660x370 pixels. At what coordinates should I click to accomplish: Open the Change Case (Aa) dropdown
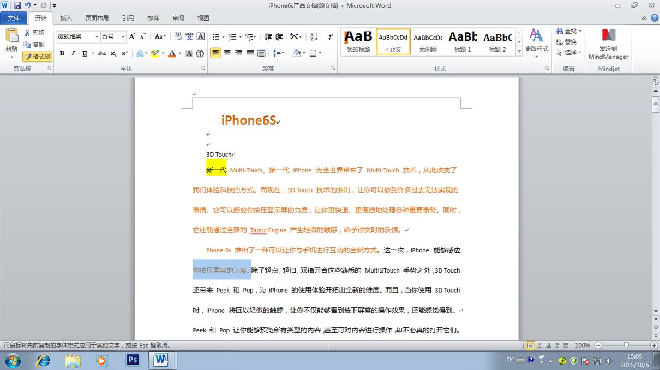point(160,36)
